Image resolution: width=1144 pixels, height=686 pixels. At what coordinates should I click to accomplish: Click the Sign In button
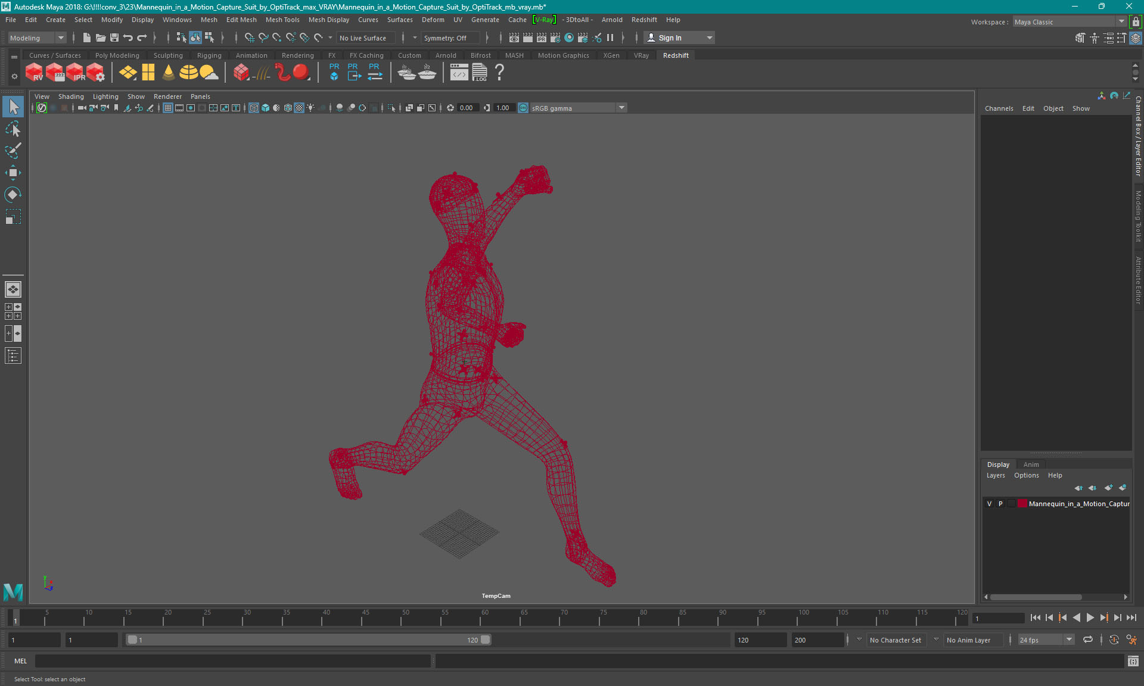coord(670,38)
